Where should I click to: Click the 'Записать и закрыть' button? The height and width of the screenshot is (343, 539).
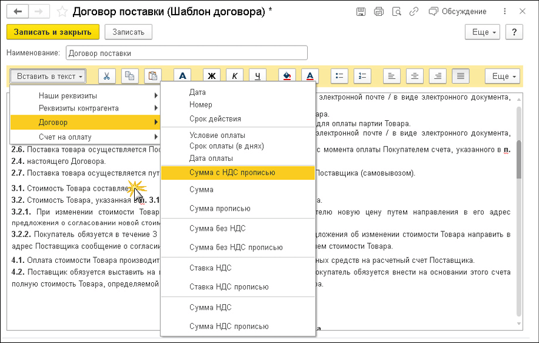click(52, 32)
